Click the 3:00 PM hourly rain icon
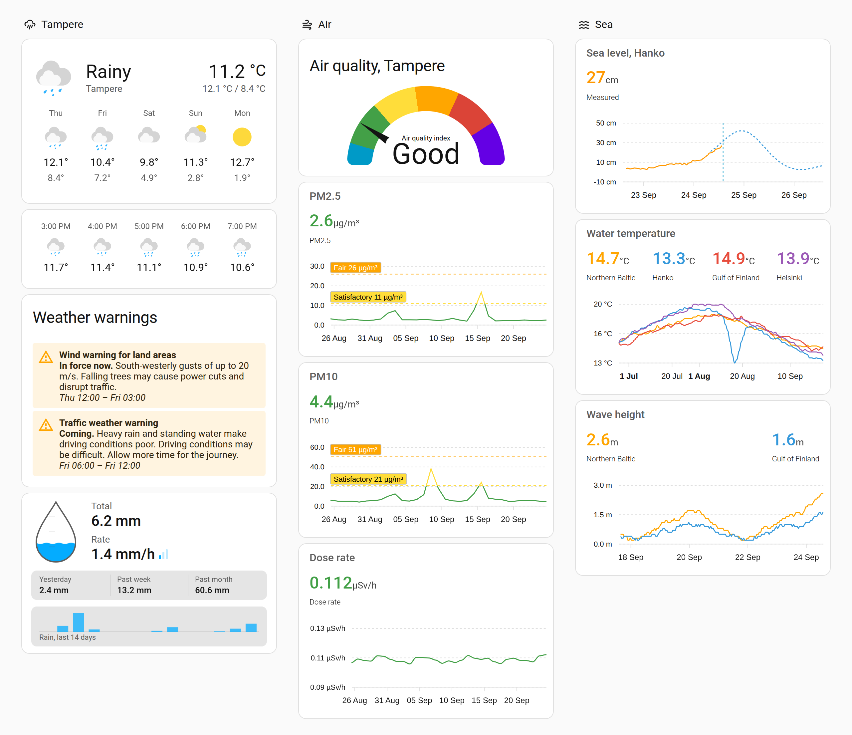Image resolution: width=852 pixels, height=735 pixels. coord(56,247)
